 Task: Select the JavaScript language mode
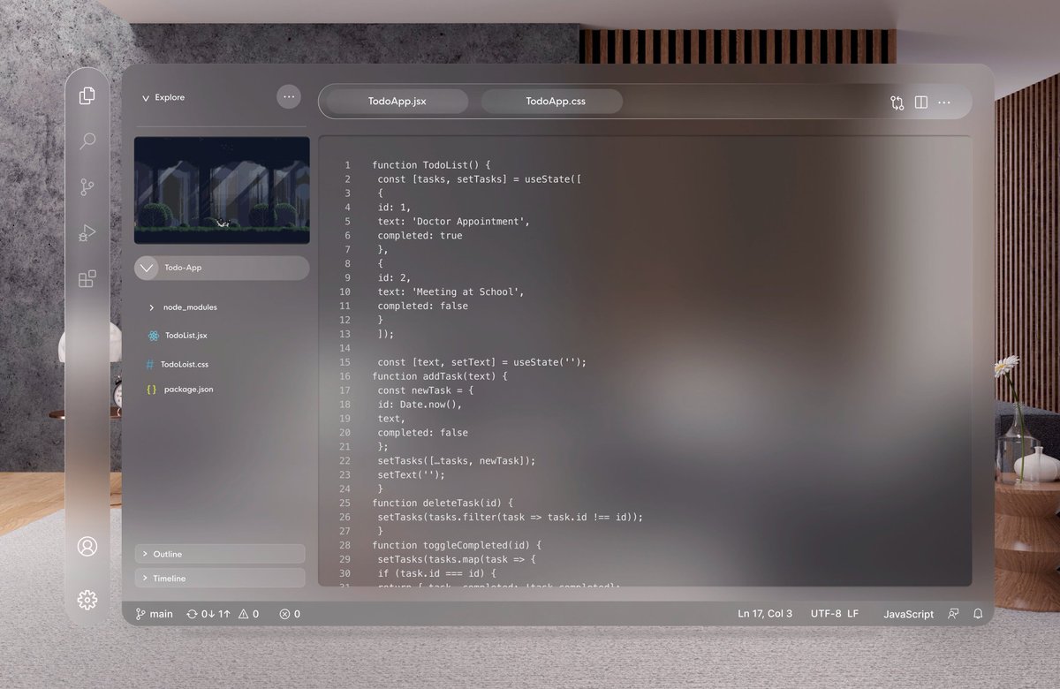[908, 614]
